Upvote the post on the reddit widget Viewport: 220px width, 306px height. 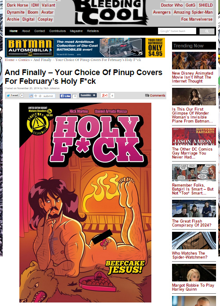[x=36, y=96]
